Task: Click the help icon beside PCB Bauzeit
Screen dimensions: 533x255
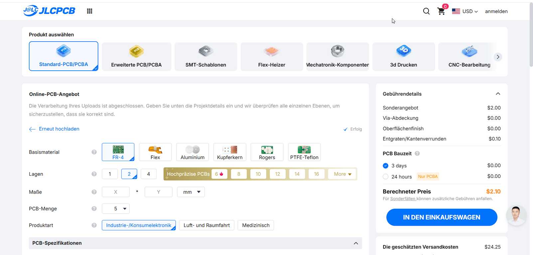Action: (x=417, y=153)
